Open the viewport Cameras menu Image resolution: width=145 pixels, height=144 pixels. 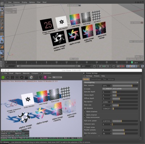pos(16,2)
